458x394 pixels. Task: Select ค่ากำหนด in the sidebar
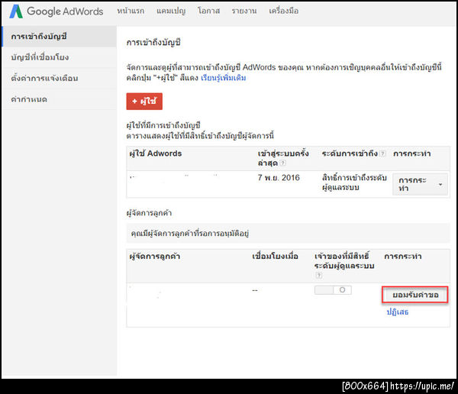[60, 99]
